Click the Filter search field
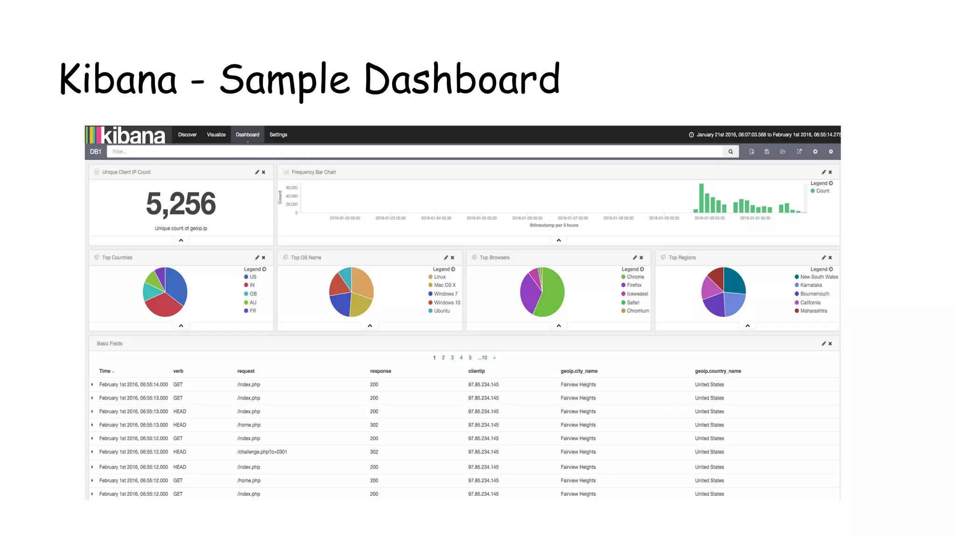Screen dimensions: 956x537 coord(415,151)
